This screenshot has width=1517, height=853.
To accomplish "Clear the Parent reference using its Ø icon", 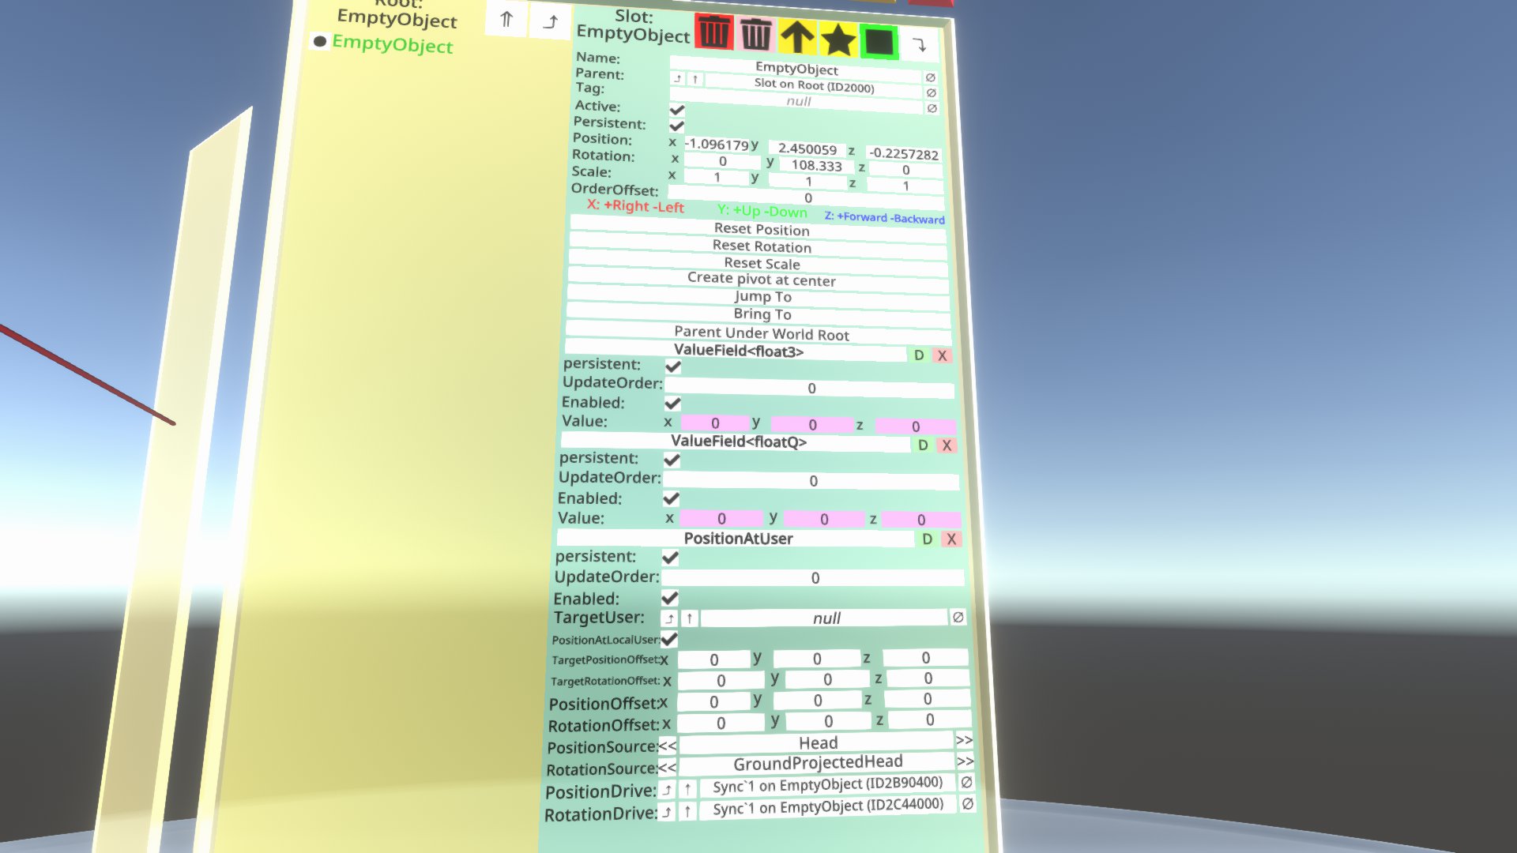I will (x=930, y=77).
